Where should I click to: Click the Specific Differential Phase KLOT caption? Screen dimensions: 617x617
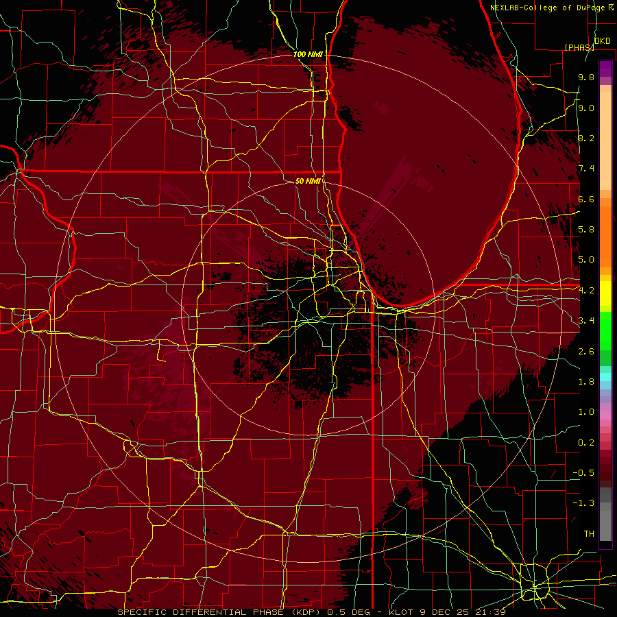pos(312,612)
